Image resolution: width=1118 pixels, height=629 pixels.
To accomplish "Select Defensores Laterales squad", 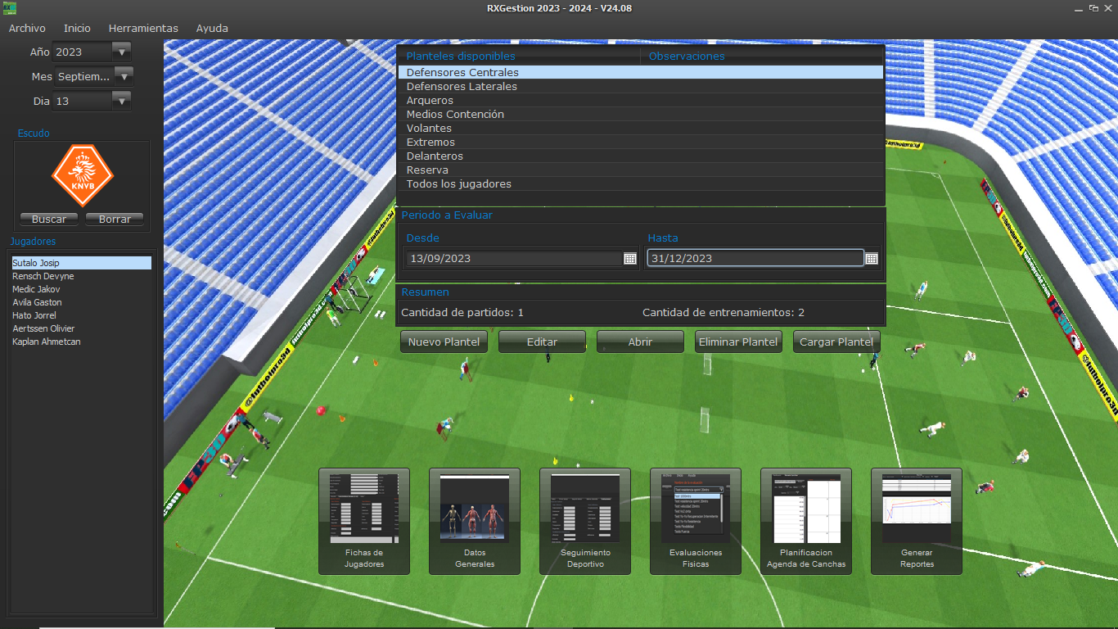I will coord(641,87).
